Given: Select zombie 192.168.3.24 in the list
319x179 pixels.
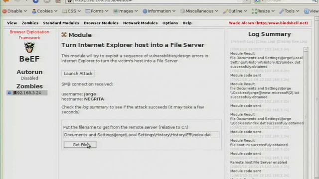Looking at the screenshot, I should click(x=27, y=93).
